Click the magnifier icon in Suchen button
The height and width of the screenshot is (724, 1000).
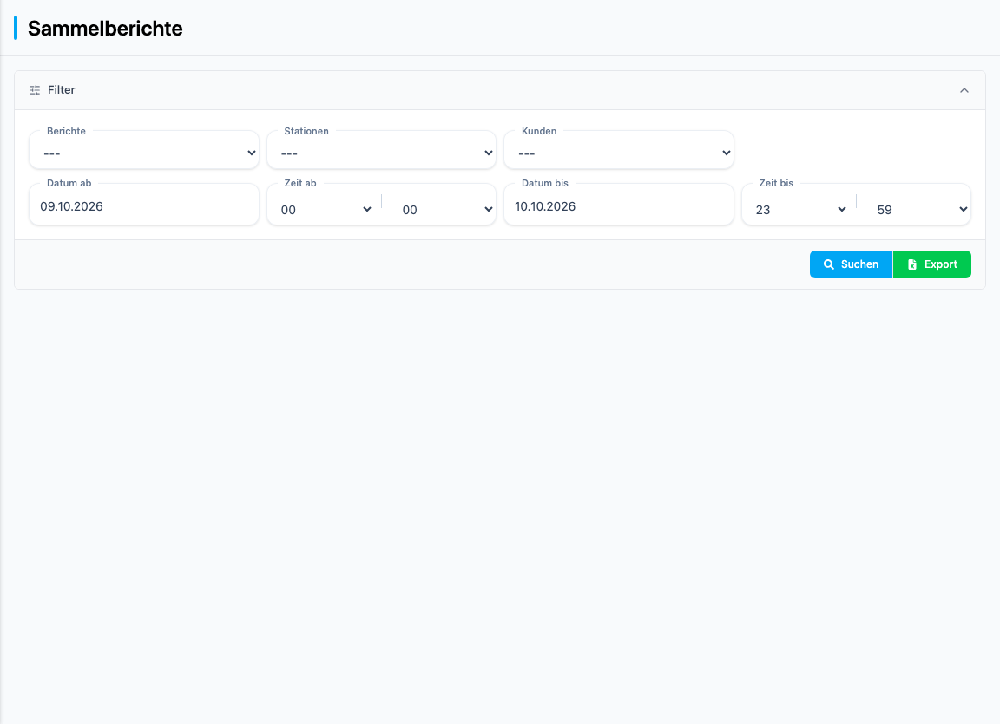click(828, 264)
